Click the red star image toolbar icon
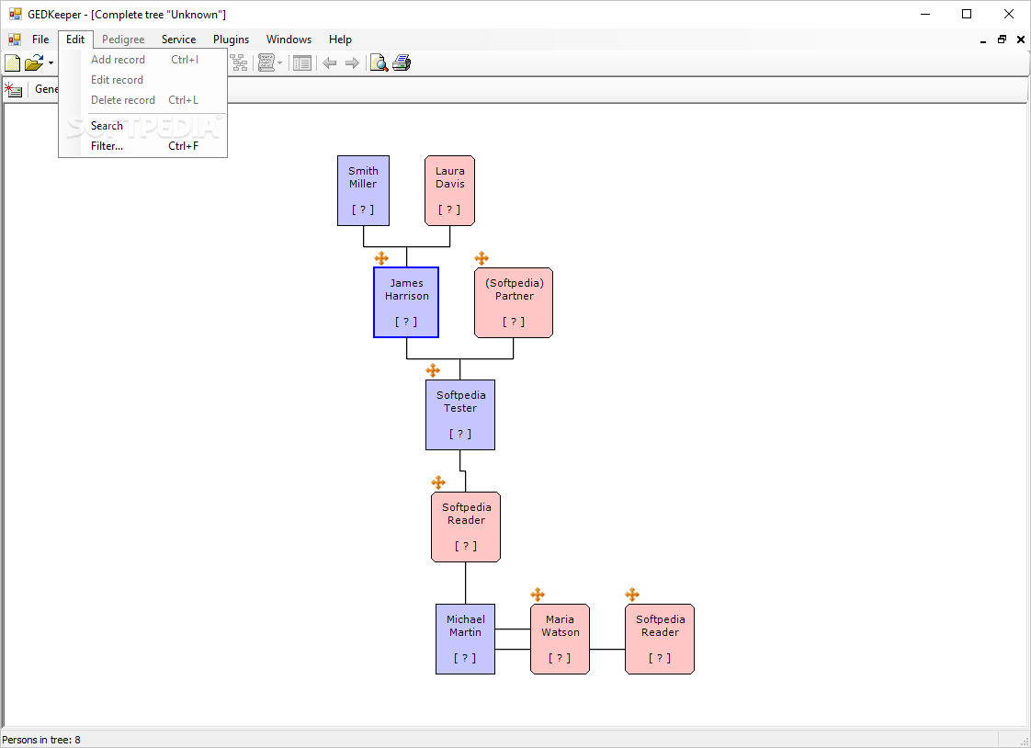 click(13, 89)
